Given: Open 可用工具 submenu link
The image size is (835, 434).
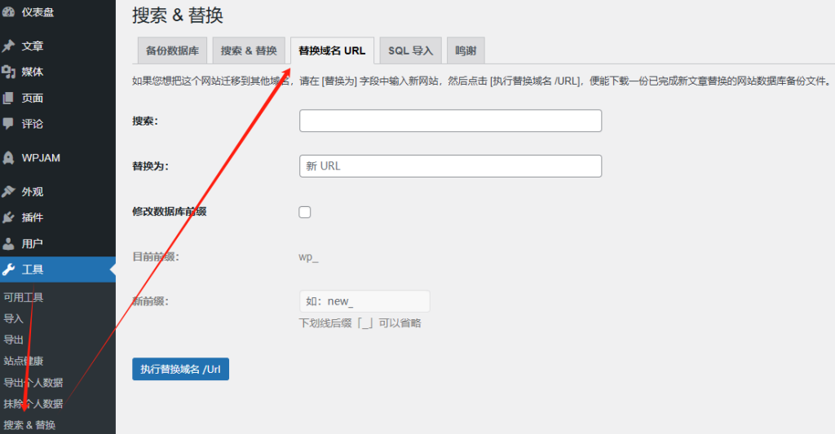Looking at the screenshot, I should tap(24, 297).
